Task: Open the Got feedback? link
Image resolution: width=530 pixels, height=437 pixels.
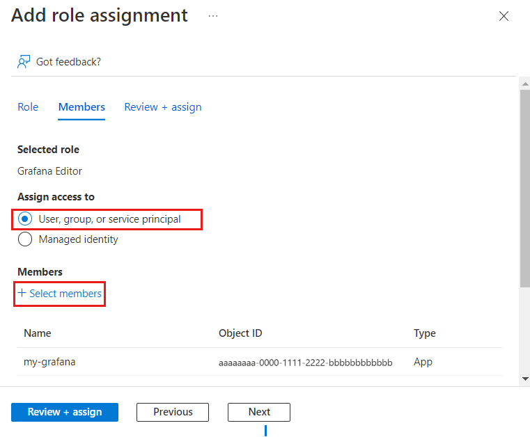Action: [68, 62]
